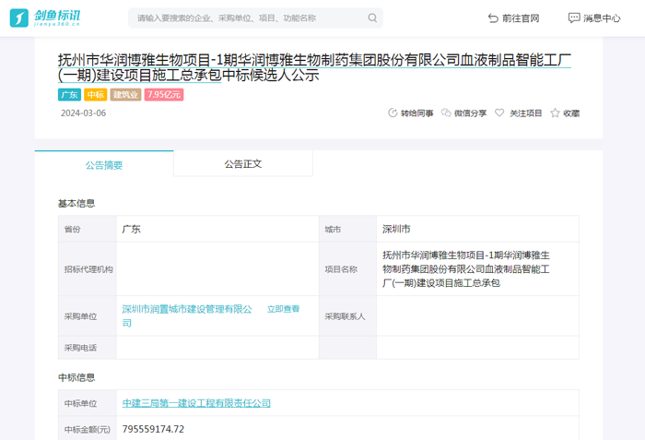The width and height of the screenshot is (645, 440).
Task: Click the 采购单位 label cell
Action: (x=88, y=316)
